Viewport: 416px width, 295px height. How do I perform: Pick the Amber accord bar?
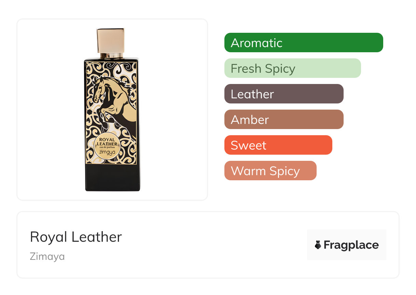click(284, 120)
